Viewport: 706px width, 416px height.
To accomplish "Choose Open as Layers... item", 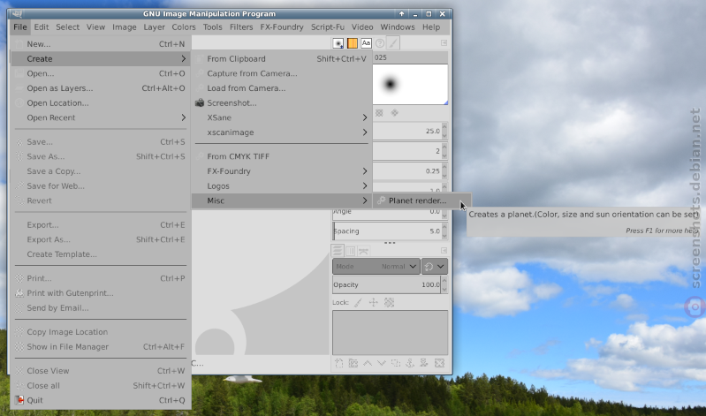I will [100, 88].
